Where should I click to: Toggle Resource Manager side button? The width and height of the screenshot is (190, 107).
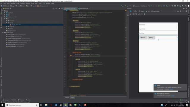coord(1,23)
